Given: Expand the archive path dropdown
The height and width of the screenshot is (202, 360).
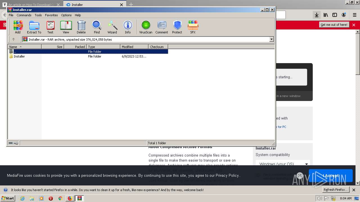Looking at the screenshot, I should (x=272, y=40).
